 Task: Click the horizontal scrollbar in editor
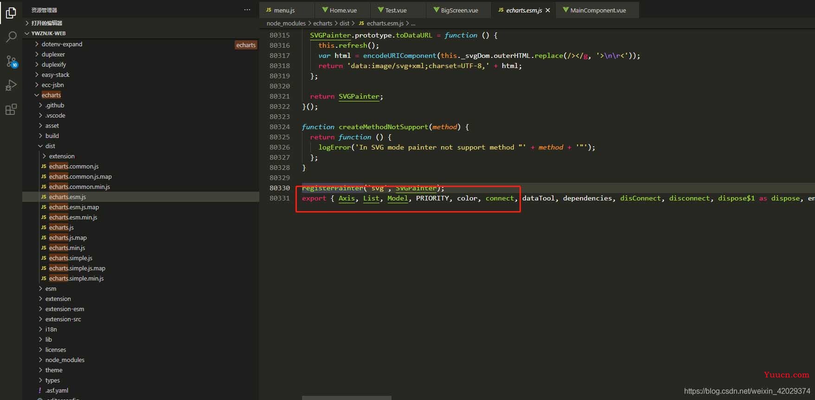click(x=347, y=397)
